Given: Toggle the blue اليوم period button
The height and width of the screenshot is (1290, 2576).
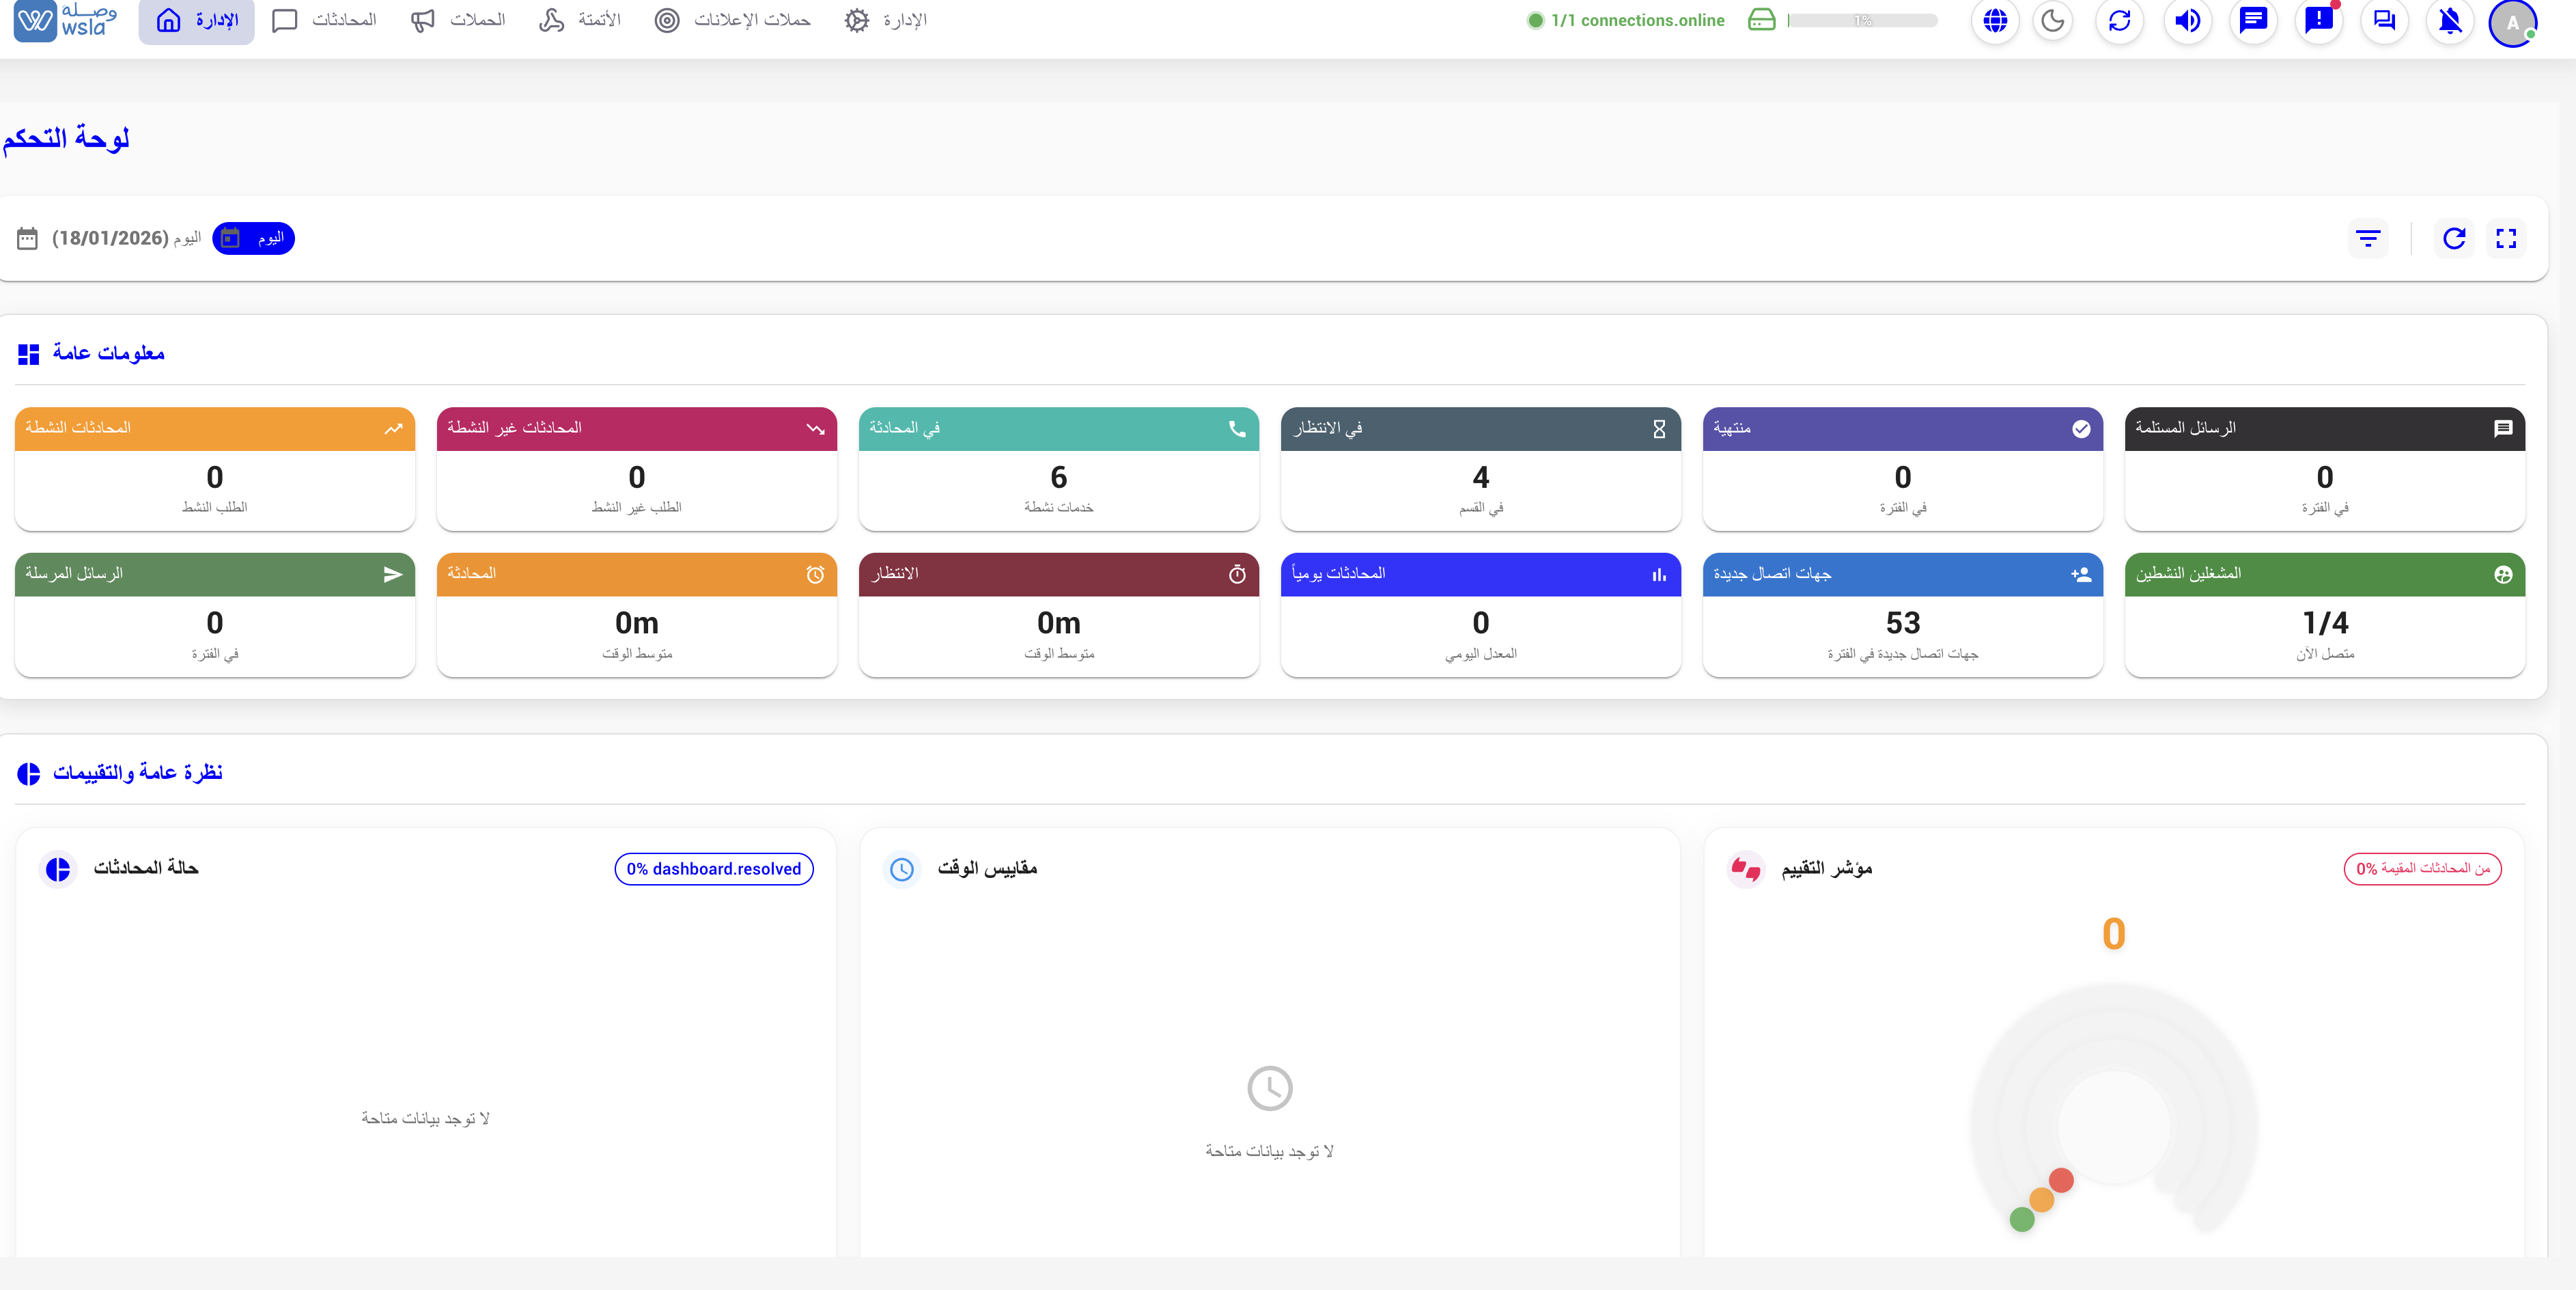Looking at the screenshot, I should [x=253, y=238].
